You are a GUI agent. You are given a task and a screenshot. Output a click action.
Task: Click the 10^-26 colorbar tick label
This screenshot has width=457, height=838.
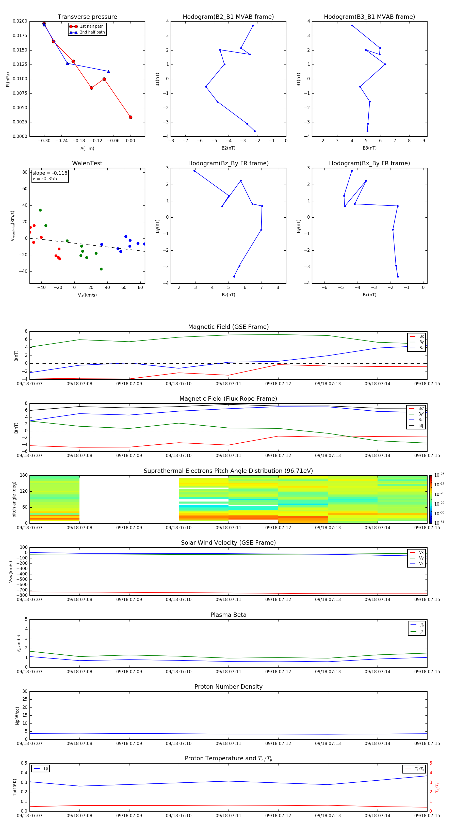pos(439,475)
